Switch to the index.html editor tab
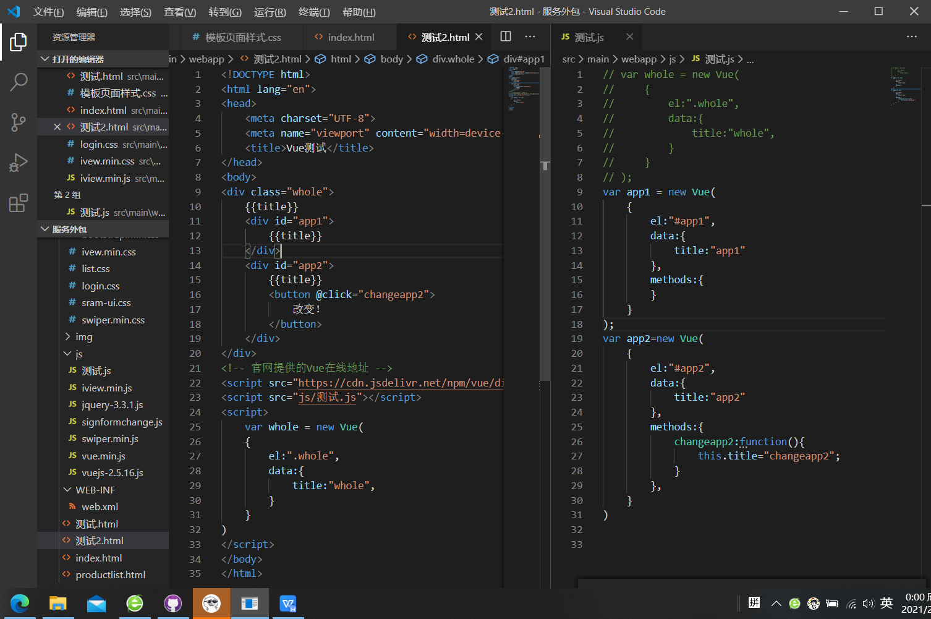 (350, 37)
